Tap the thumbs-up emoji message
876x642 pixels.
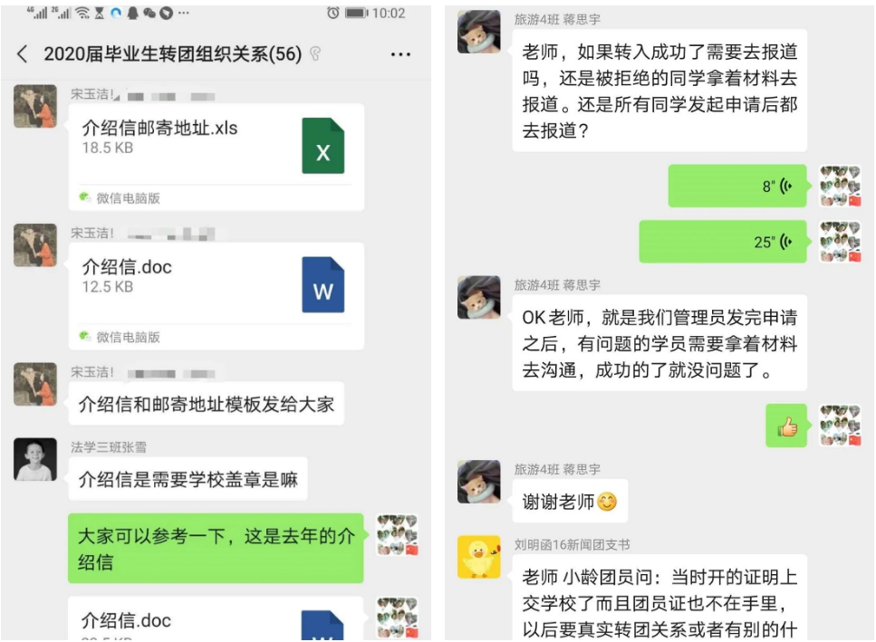click(x=786, y=426)
